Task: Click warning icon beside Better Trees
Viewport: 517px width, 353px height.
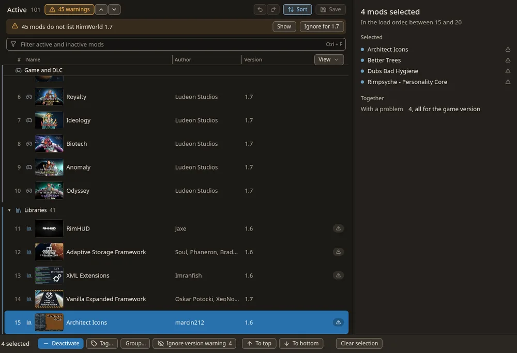Action: pos(508,60)
